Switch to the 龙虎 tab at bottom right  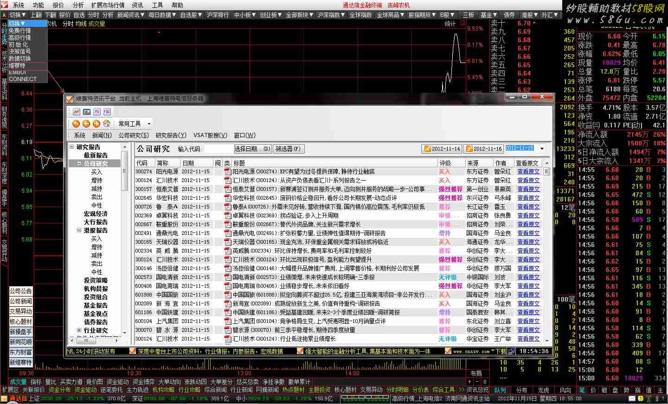click(543, 390)
